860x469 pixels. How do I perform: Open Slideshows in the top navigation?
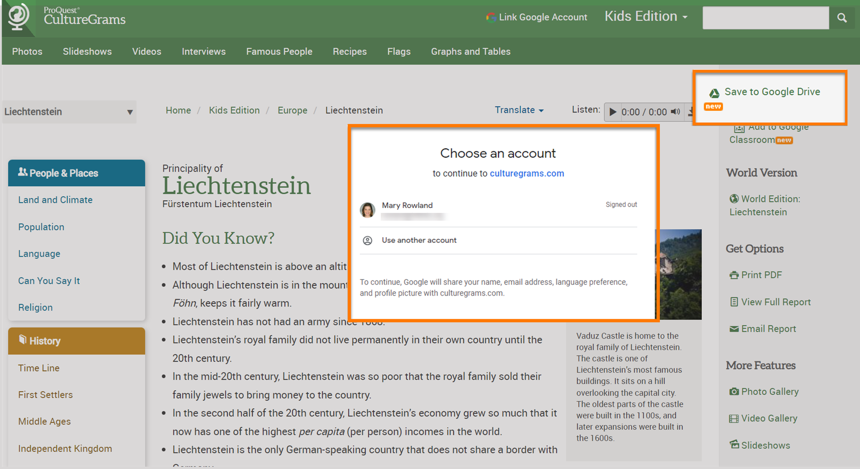tap(87, 51)
